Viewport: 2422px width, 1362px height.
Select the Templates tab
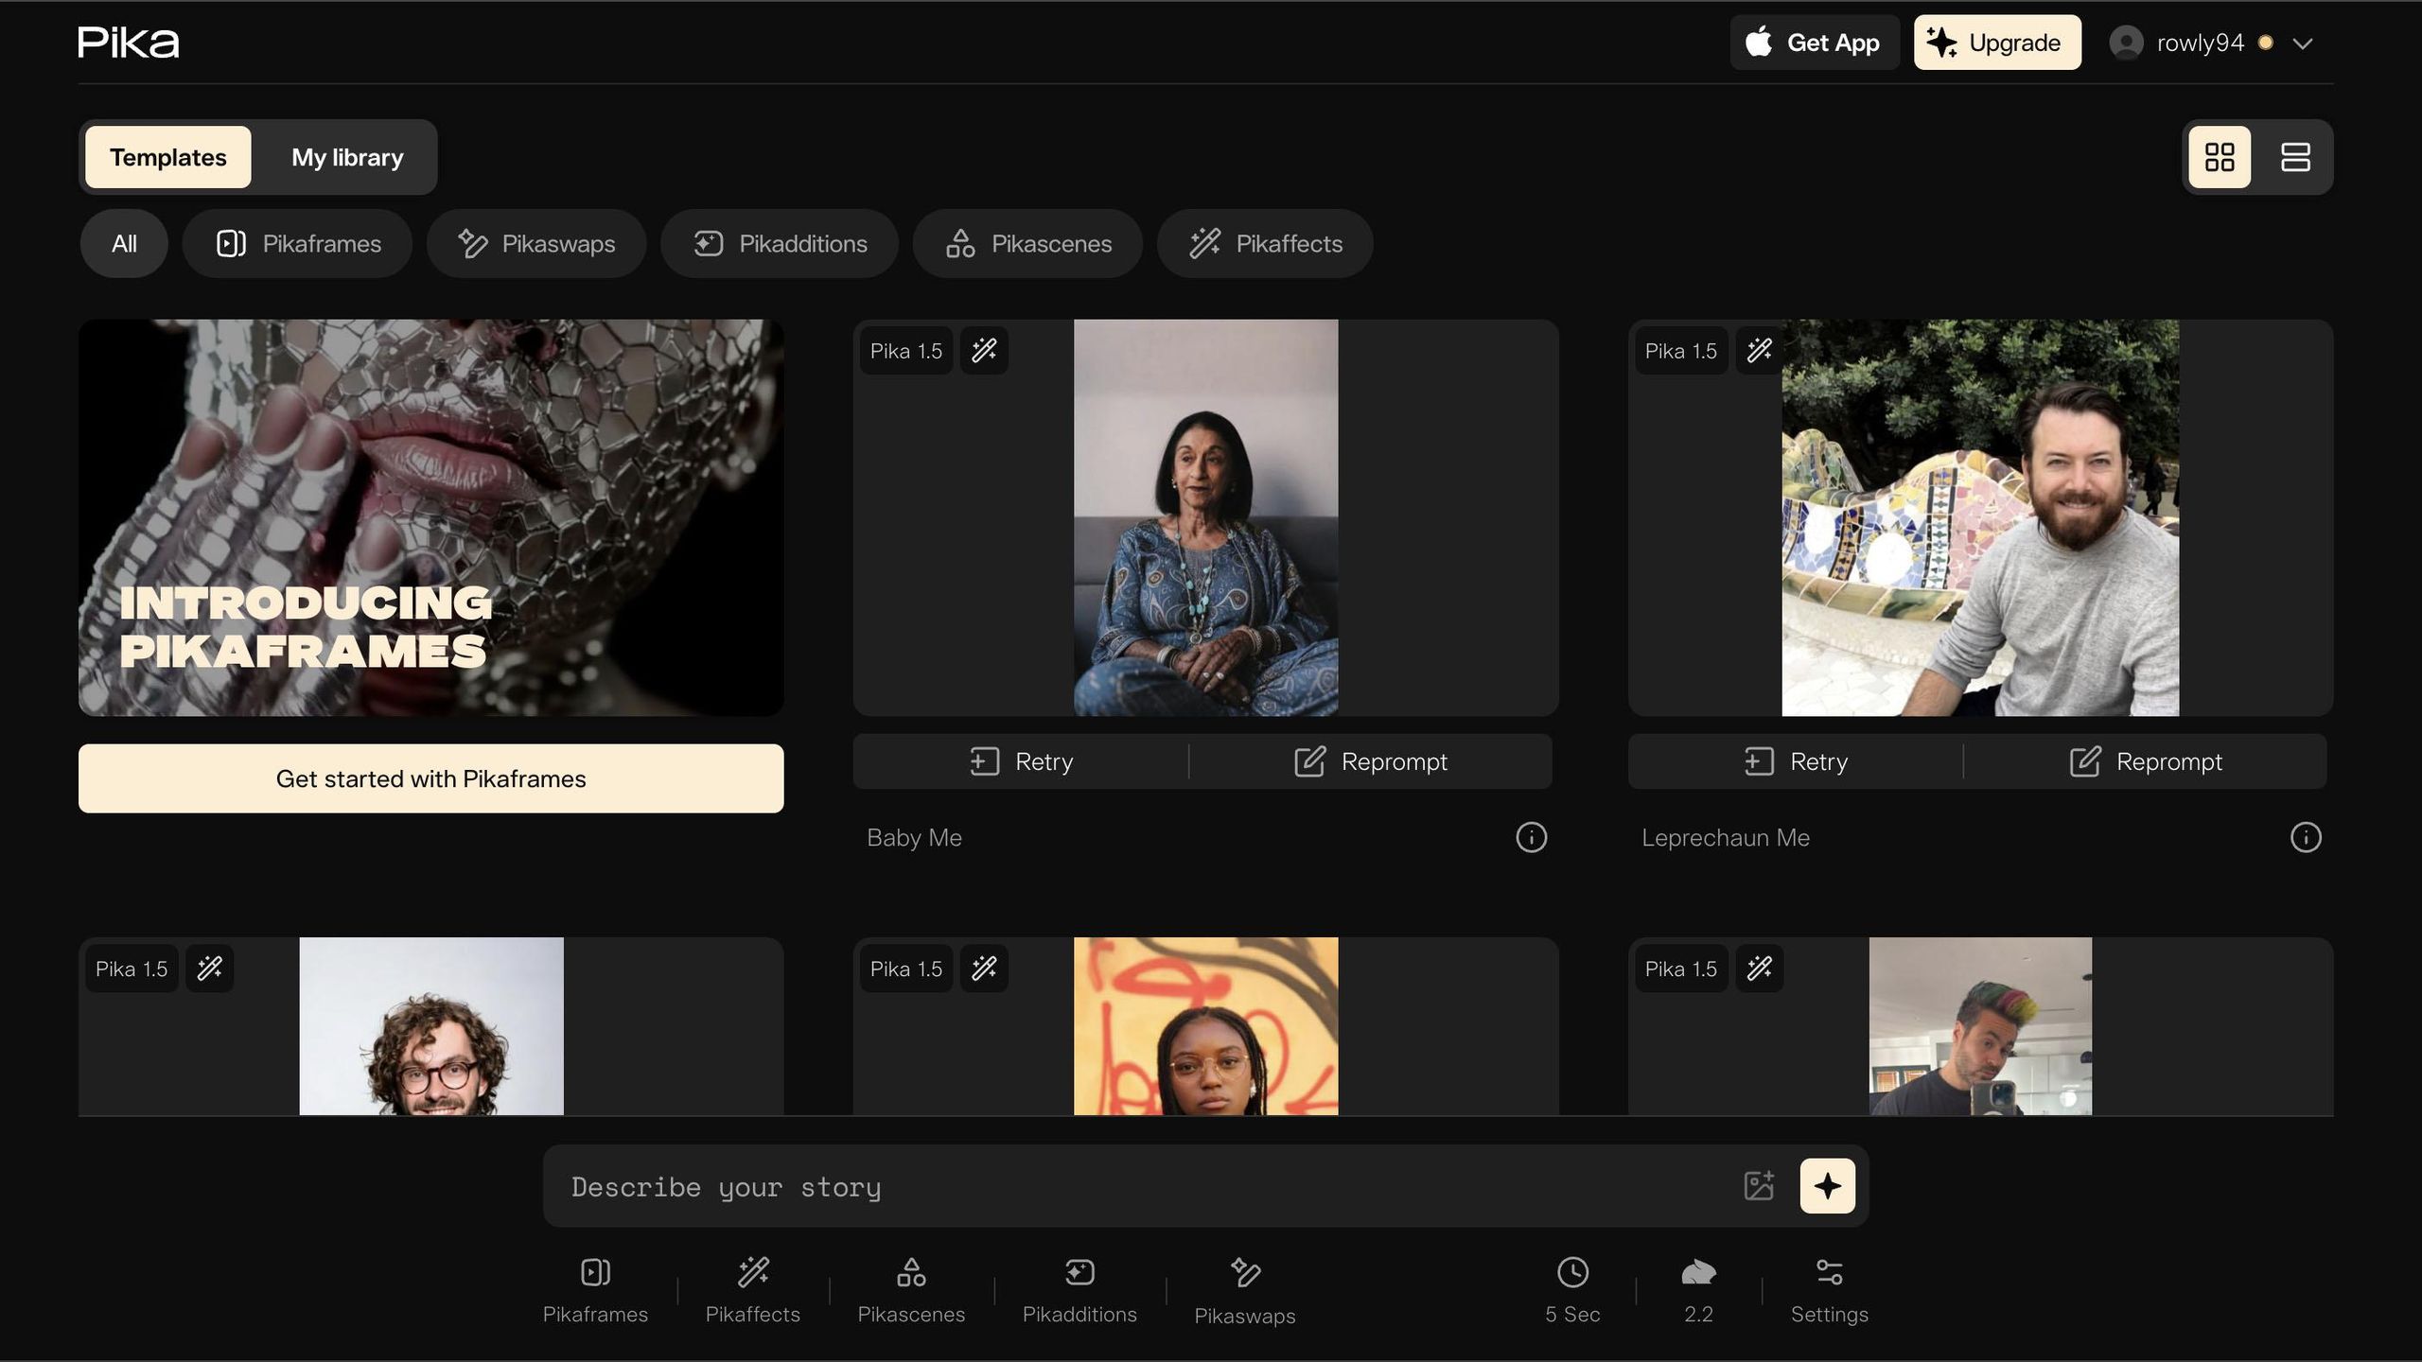(168, 157)
